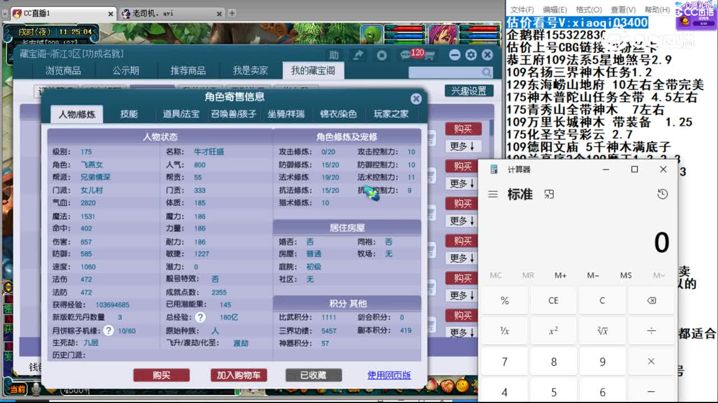Click the square stop icon in 藏宝阁 header
718x403 pixels.
(382, 55)
